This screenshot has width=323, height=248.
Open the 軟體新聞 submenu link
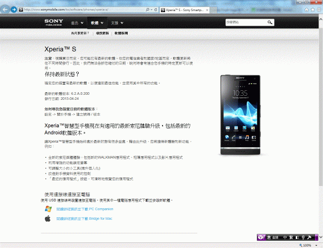(121, 33)
